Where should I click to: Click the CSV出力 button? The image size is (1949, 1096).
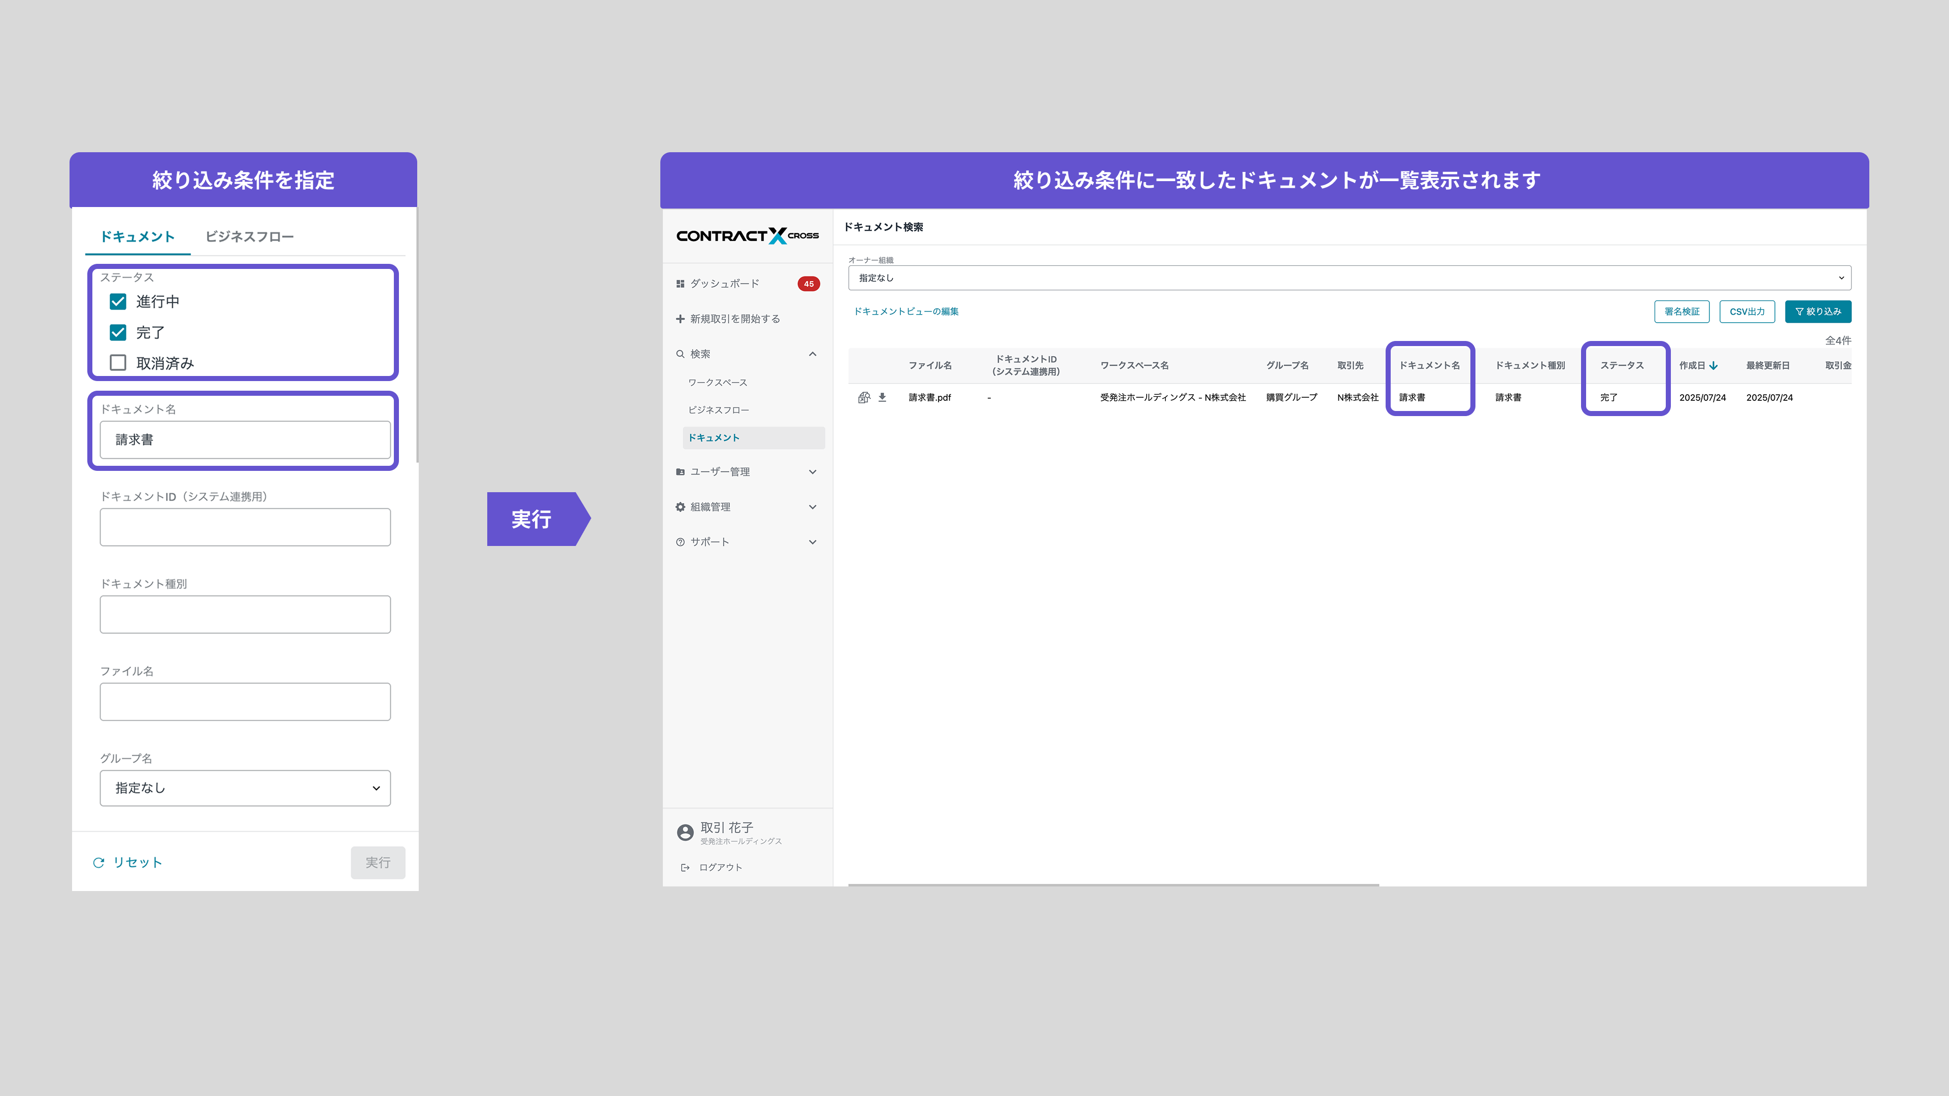pyautogui.click(x=1746, y=312)
